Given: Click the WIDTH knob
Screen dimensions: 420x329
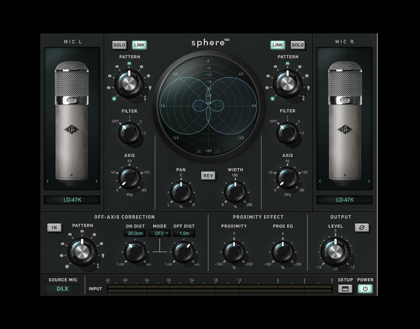Looking at the screenshot, I should coord(235,192).
